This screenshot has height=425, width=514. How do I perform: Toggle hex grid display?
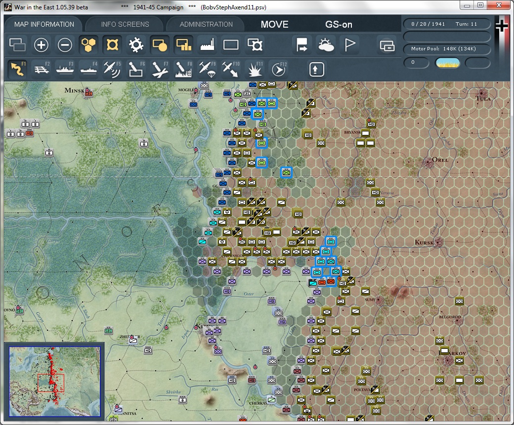(x=88, y=44)
